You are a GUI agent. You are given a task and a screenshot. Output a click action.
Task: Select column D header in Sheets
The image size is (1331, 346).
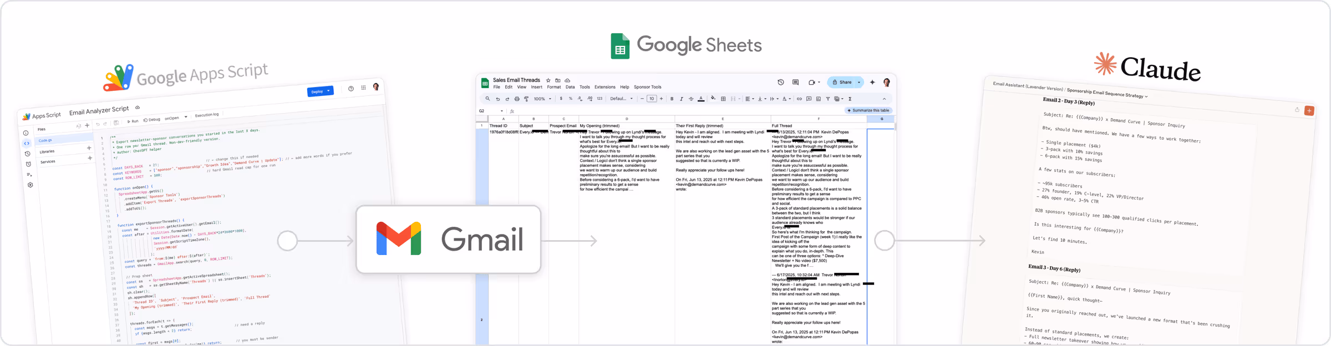(x=627, y=119)
